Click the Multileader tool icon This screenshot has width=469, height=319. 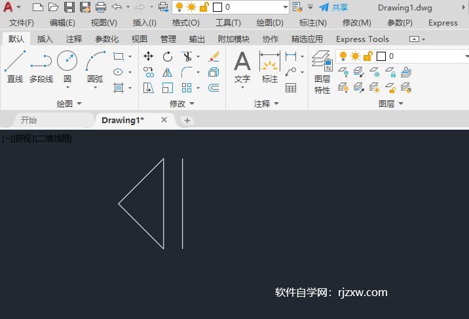tap(291, 72)
